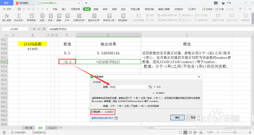Click the Save icon in quick toolbar
The height and width of the screenshot is (135, 254).
[x=19, y=9]
